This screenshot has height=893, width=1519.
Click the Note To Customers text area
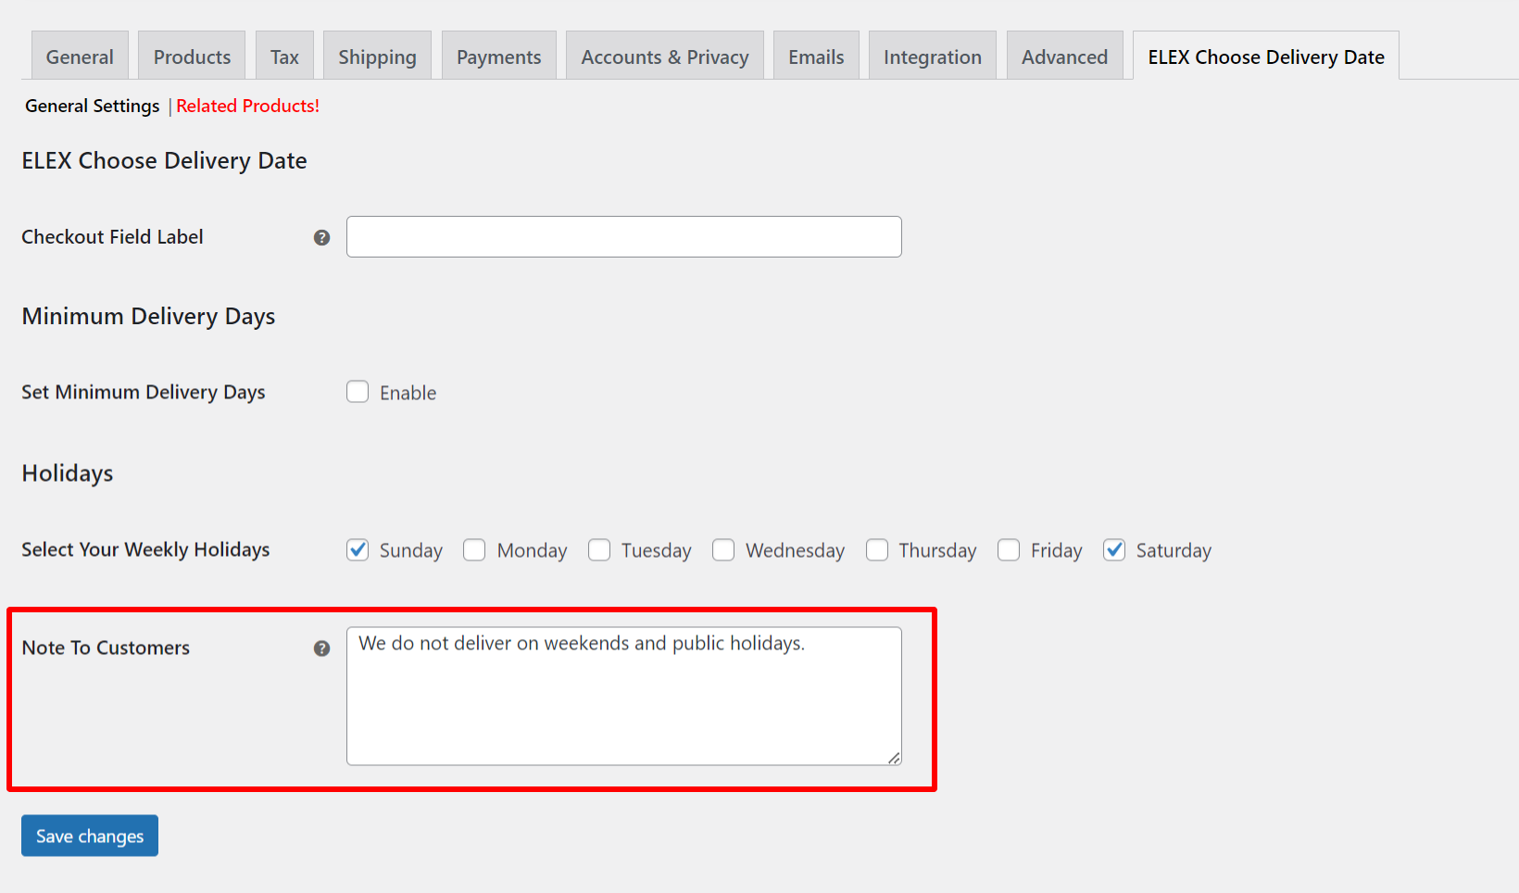(623, 696)
